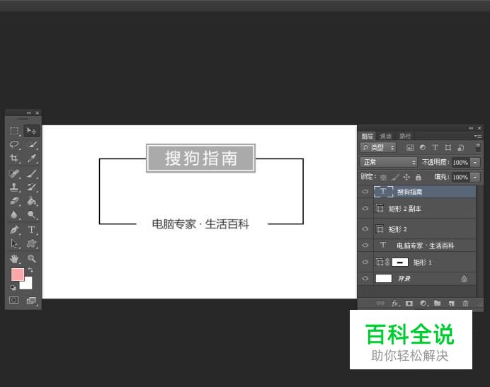Select the Move tool
Image resolution: width=490 pixels, height=387 pixels.
click(31, 131)
